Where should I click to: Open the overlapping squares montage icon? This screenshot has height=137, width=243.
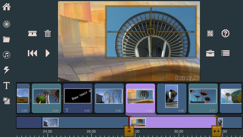pos(6,100)
